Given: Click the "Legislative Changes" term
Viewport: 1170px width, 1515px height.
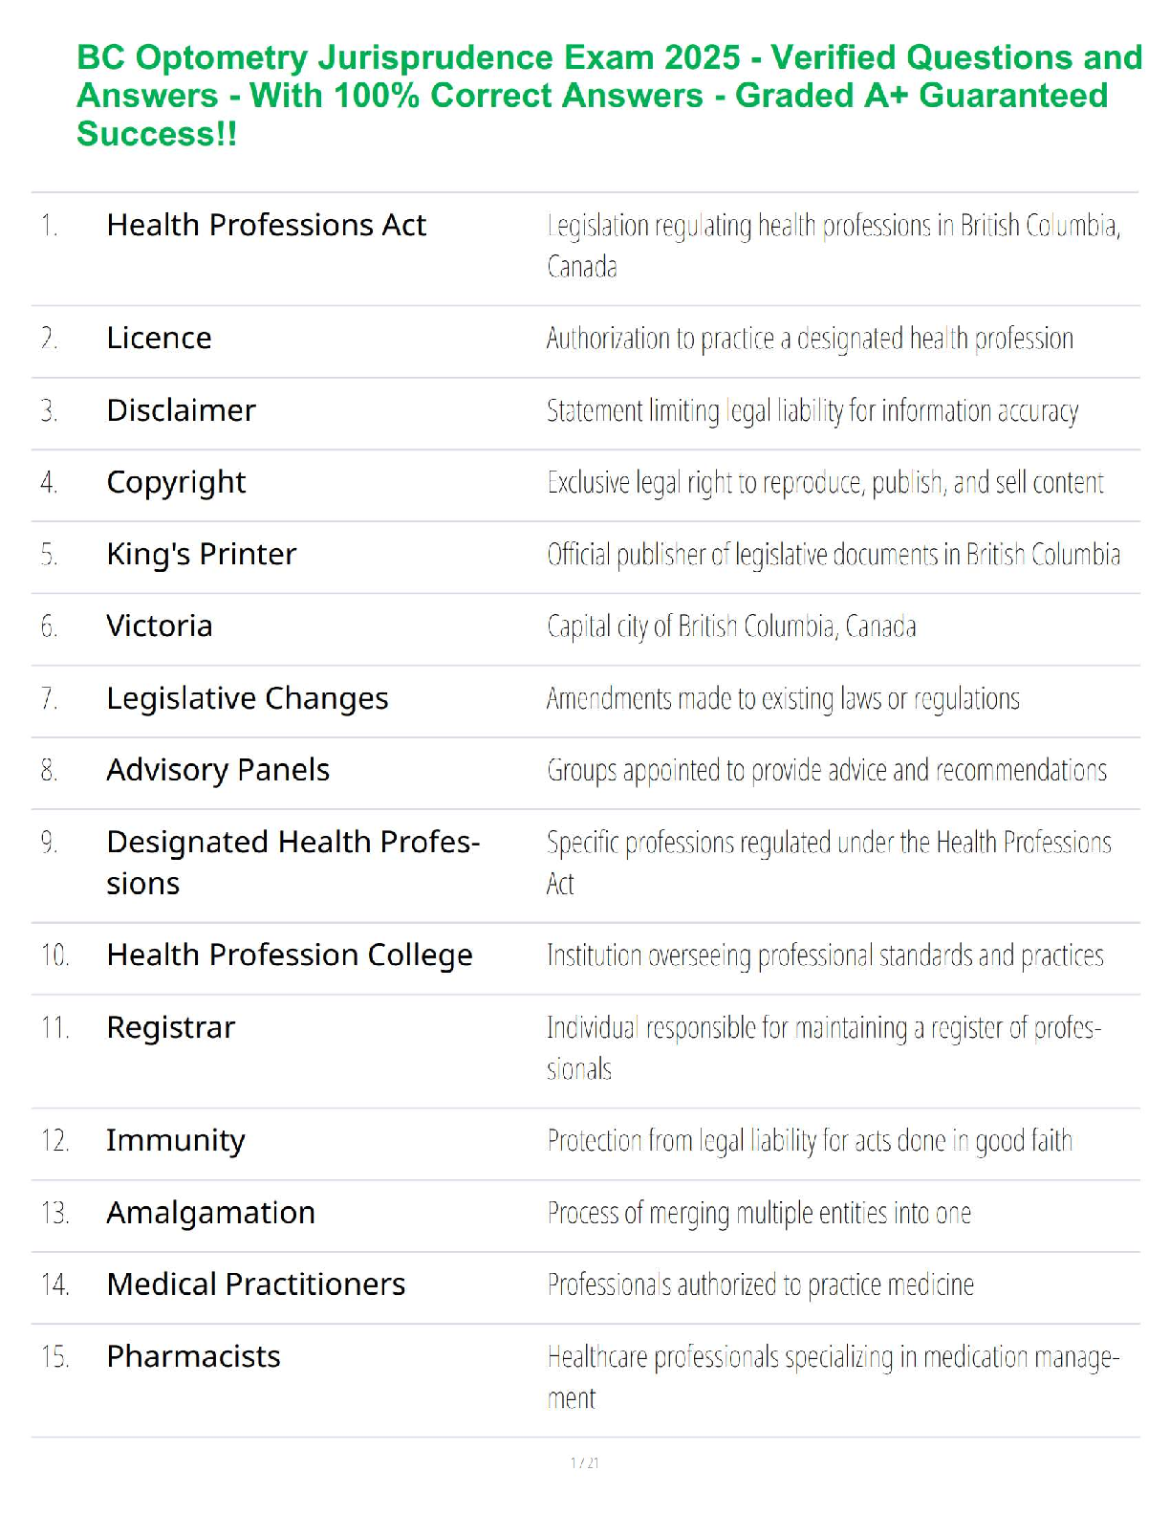Looking at the screenshot, I should coord(247,698).
